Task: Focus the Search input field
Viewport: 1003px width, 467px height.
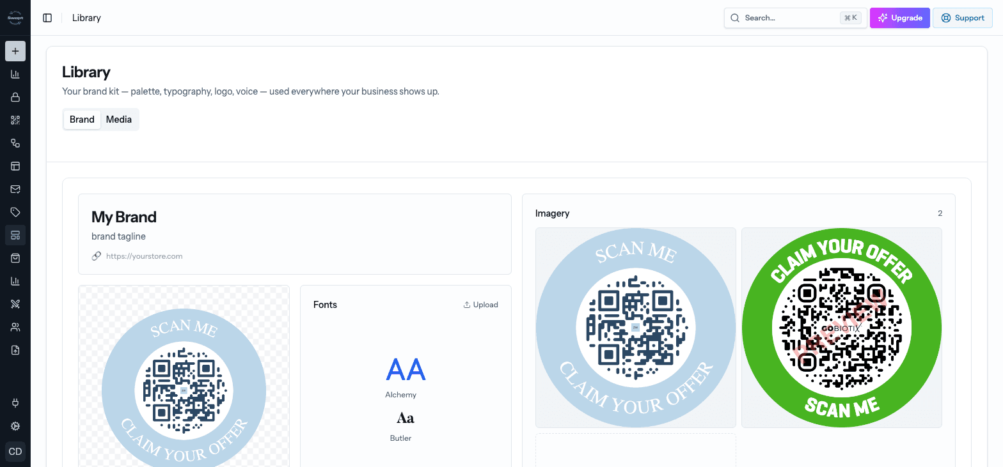Action: click(796, 18)
